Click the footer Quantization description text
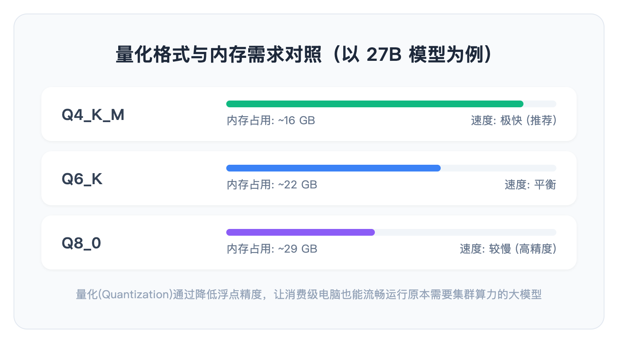The width and height of the screenshot is (618, 343). (309, 294)
